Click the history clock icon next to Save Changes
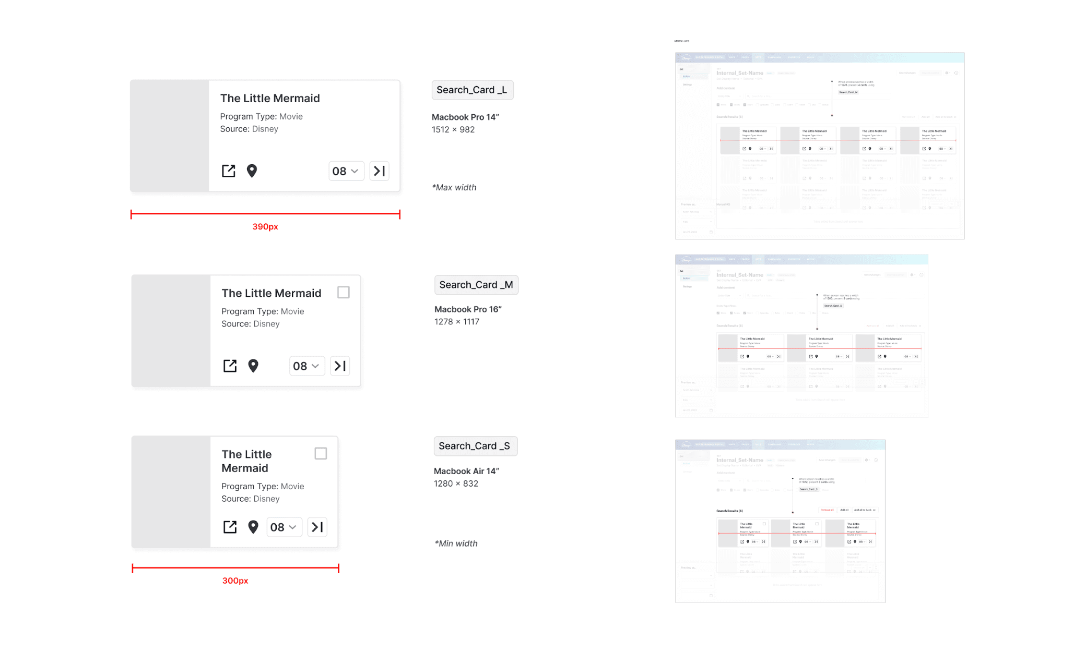Image resolution: width=1086 pixels, height=652 pixels. (x=957, y=73)
